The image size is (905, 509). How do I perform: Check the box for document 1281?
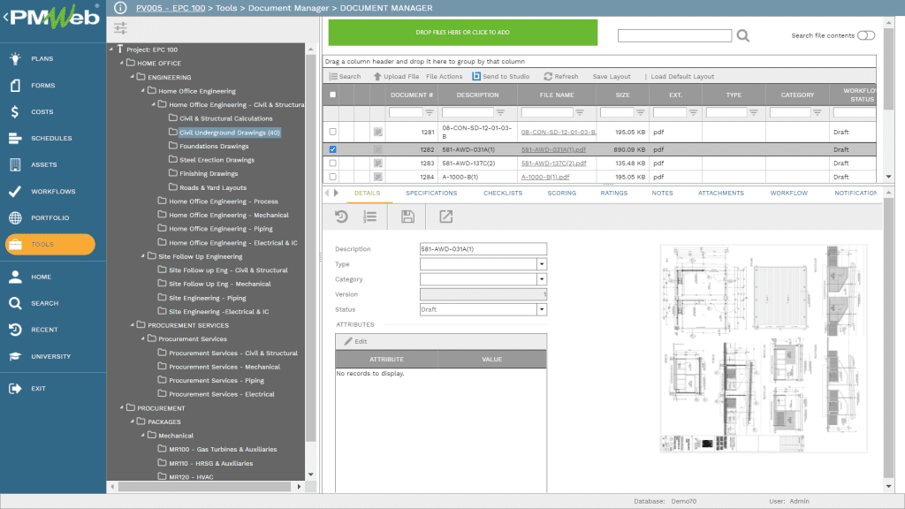tap(332, 133)
